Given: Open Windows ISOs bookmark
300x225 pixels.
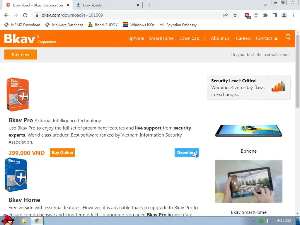Looking at the screenshot, I should pos(139,25).
